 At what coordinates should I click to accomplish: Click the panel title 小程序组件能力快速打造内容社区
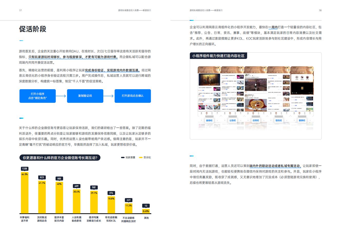218,56
